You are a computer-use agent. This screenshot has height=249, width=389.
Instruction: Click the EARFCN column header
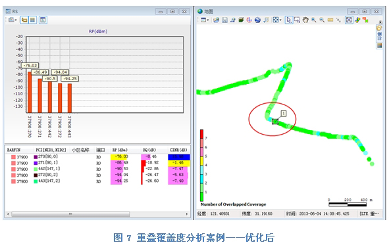pos(14,150)
